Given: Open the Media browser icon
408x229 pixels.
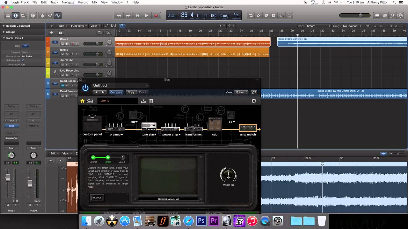Looking at the screenshot, I should (x=400, y=16).
